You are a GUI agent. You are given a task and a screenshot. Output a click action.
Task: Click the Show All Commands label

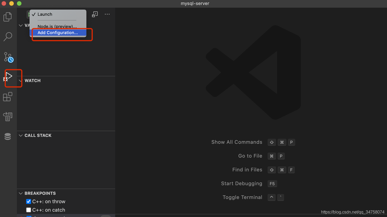point(237,142)
